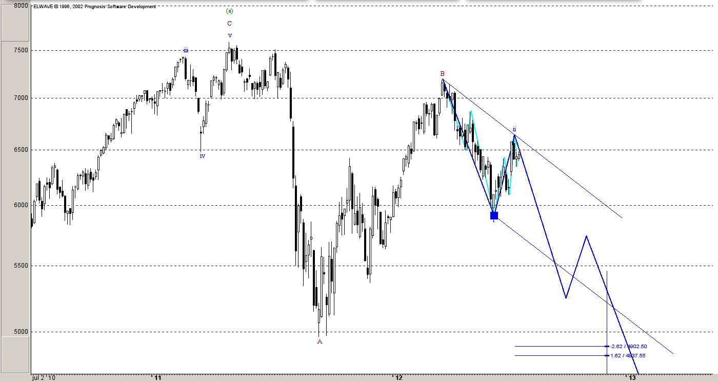Click the '11 year label on time axis
The width and height of the screenshot is (718, 382).
pos(158,377)
